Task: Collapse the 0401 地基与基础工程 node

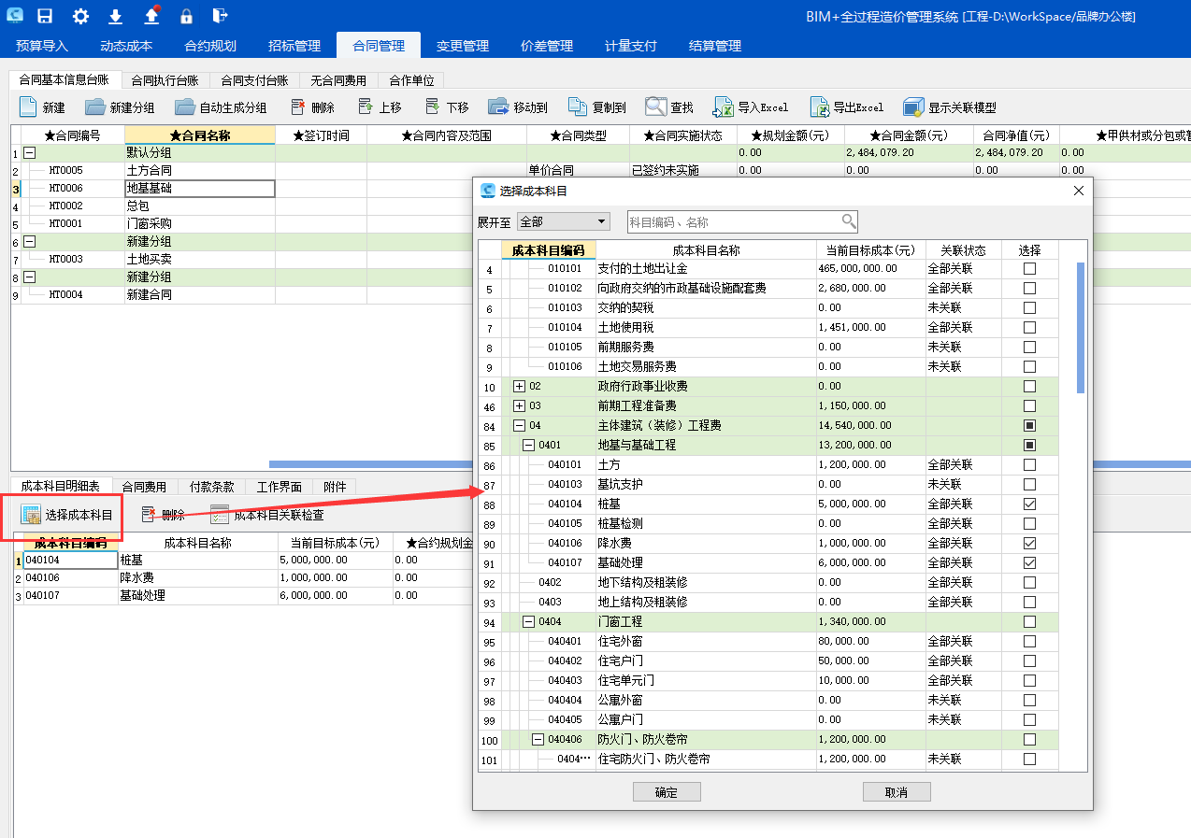Action: coord(528,445)
